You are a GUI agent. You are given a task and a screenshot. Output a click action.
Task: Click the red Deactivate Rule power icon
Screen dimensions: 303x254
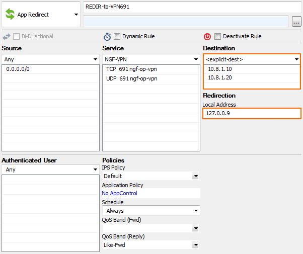pyautogui.click(x=207, y=37)
